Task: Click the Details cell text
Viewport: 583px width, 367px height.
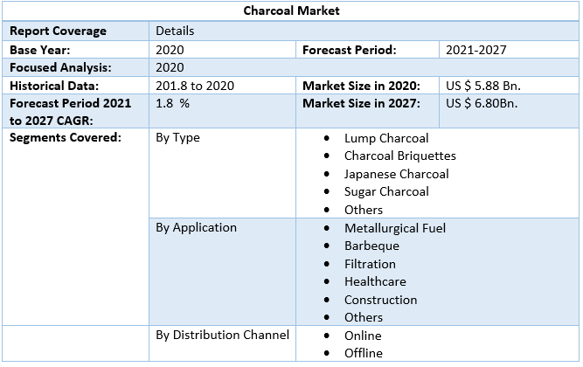Action: [x=175, y=31]
